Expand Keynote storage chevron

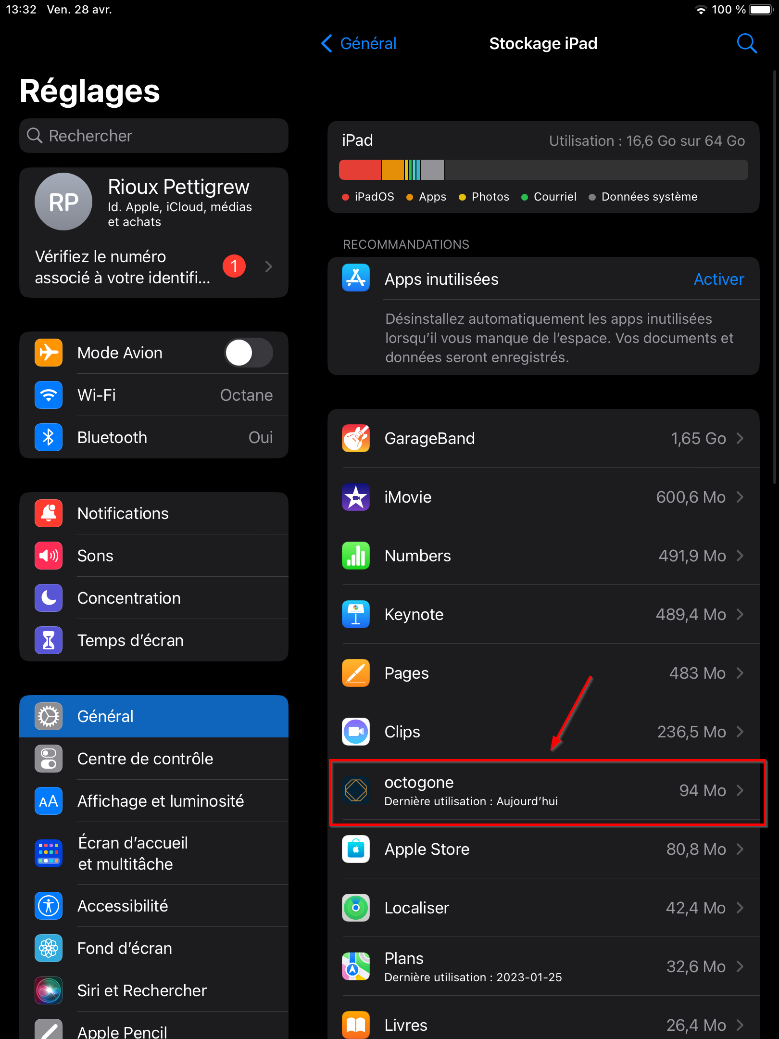pos(741,614)
